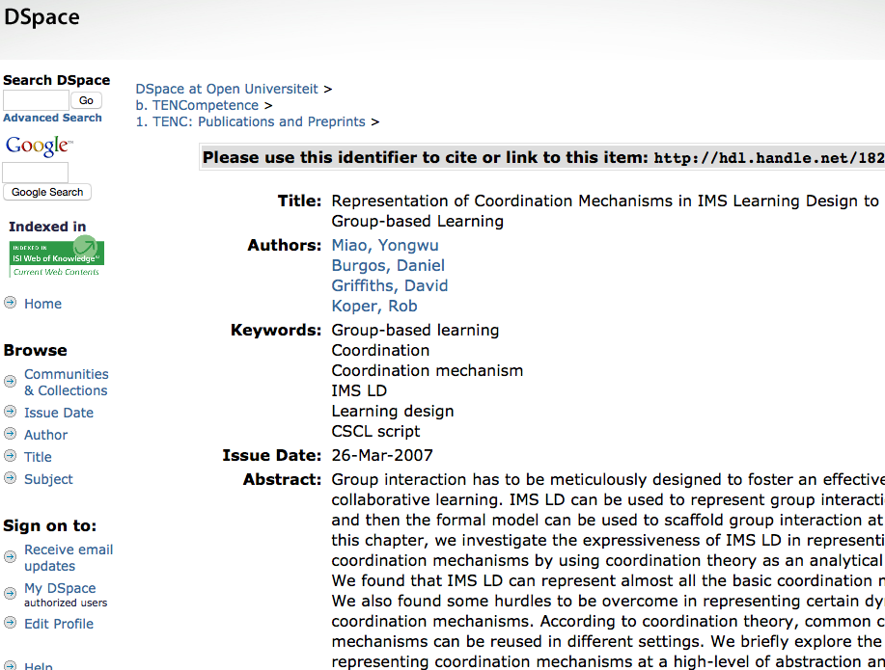Open Edit Profile in sidebar
Viewport: 885px width, 670px height.
point(59,624)
